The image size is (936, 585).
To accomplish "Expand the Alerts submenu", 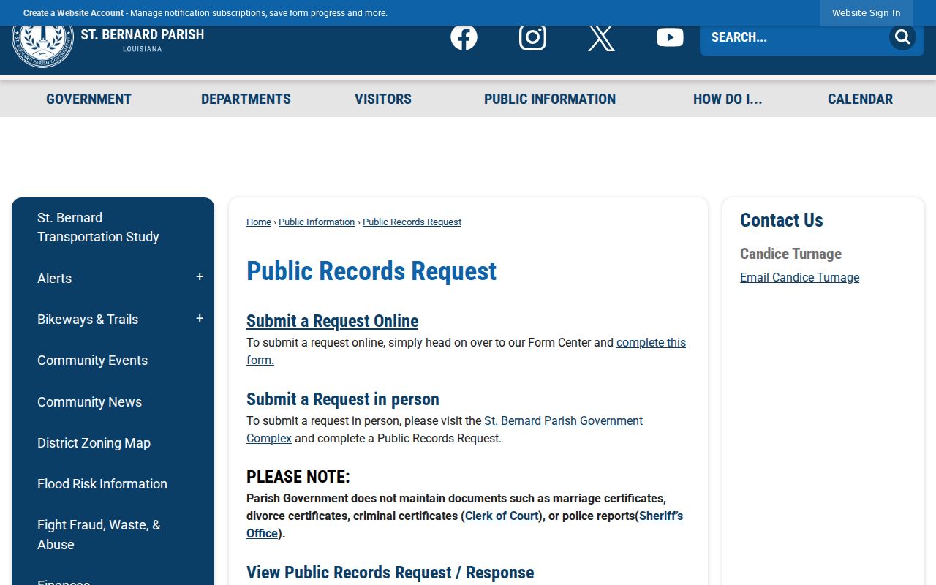I will (x=200, y=278).
